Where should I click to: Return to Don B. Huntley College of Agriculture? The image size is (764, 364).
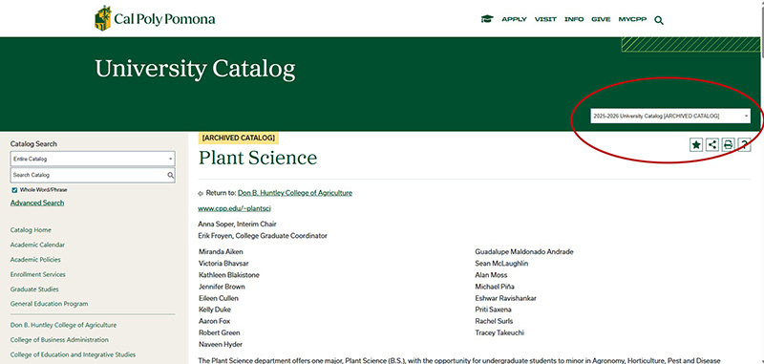295,193
